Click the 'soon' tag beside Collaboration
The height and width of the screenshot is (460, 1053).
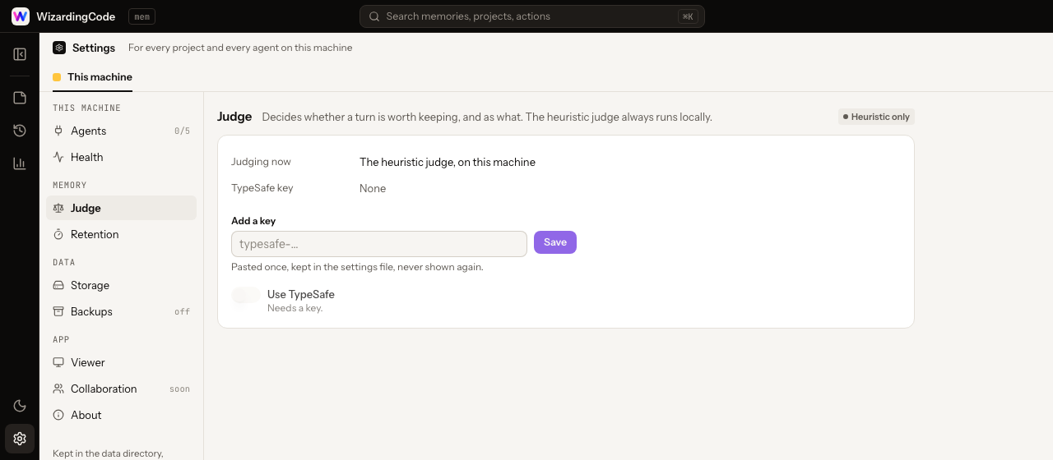click(x=179, y=389)
